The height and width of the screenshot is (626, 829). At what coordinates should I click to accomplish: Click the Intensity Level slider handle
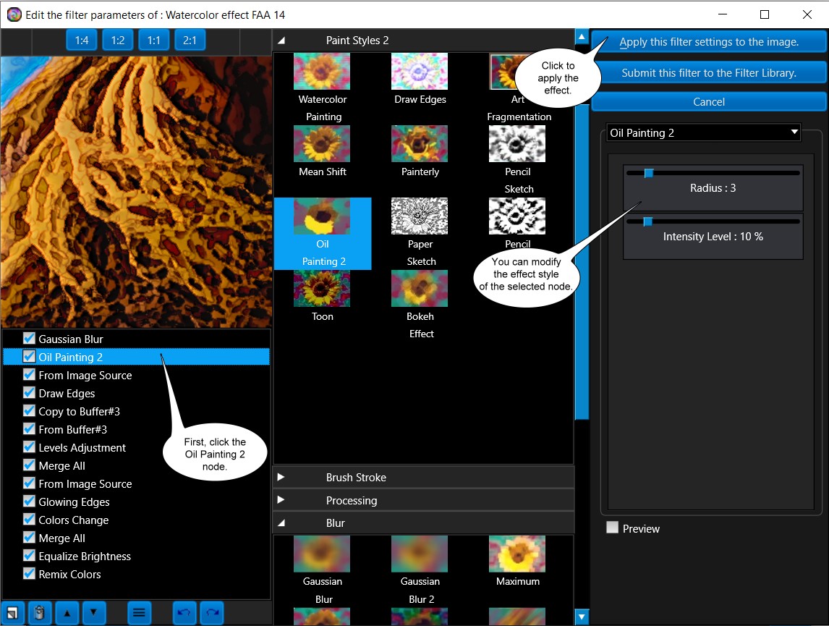click(x=648, y=221)
